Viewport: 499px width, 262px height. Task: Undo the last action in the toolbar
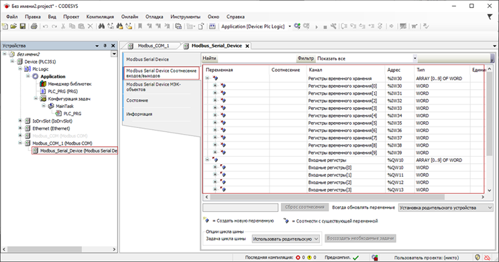(x=45, y=26)
